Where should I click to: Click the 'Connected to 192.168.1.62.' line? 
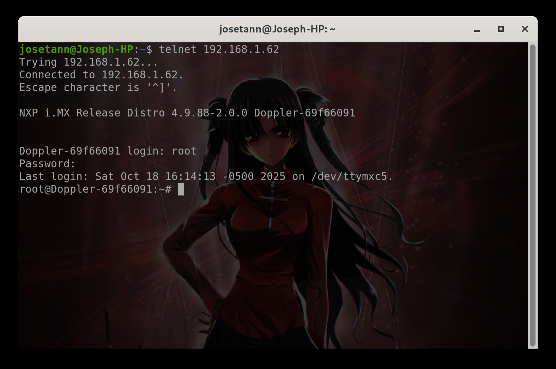[101, 75]
